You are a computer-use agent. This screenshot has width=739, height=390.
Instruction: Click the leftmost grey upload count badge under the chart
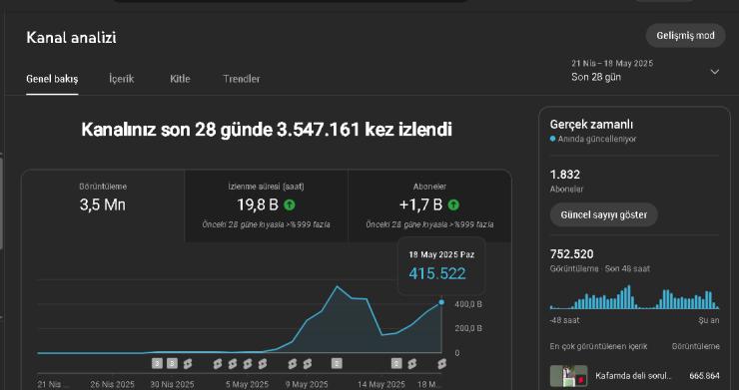tap(157, 363)
